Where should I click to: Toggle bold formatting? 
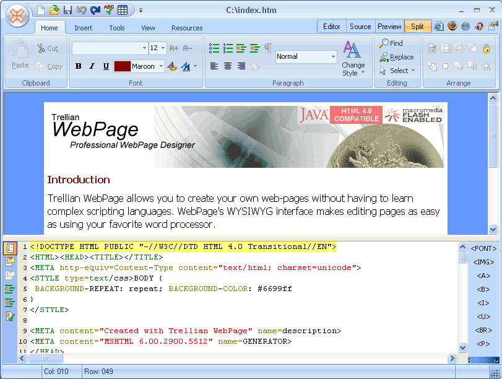[x=79, y=66]
